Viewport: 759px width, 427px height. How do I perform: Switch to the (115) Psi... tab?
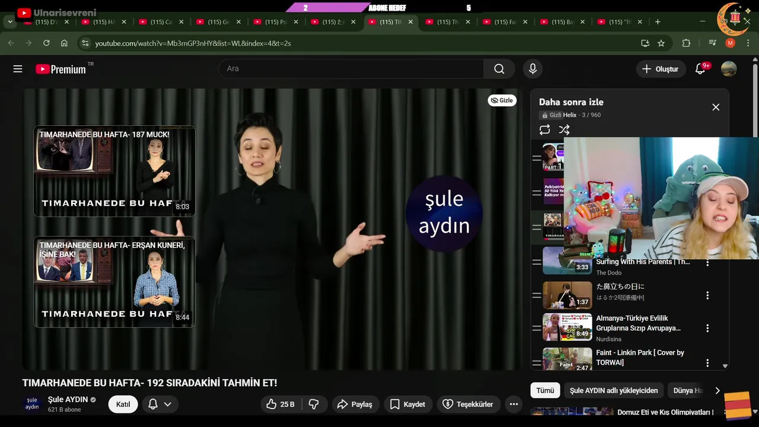pyautogui.click(x=276, y=22)
